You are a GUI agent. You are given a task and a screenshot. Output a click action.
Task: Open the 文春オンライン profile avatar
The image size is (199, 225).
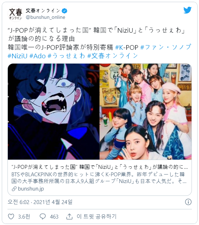coord(16,14)
